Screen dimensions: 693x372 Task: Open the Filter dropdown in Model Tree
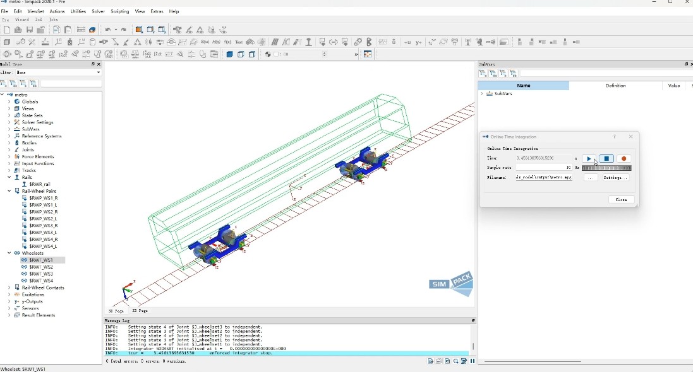coord(58,73)
